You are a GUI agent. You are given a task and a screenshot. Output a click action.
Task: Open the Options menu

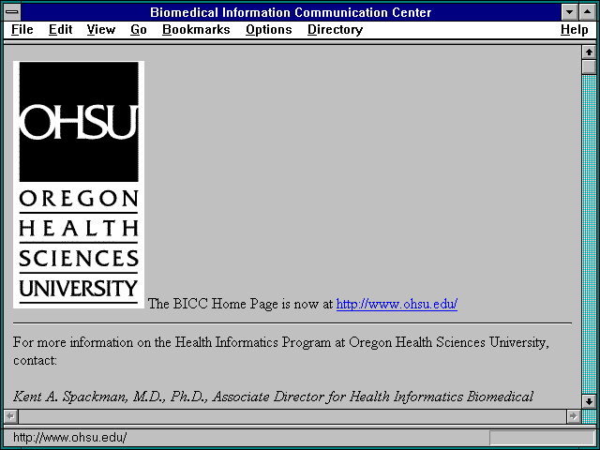point(269,30)
